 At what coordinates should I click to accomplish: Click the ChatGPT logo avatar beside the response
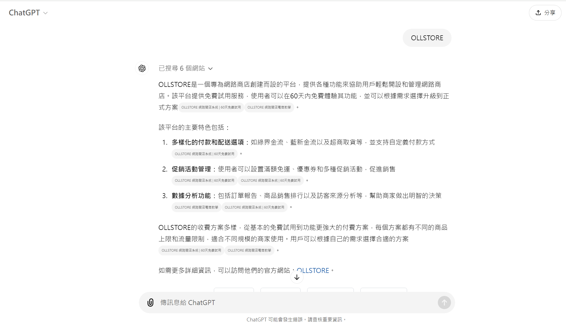tap(142, 68)
